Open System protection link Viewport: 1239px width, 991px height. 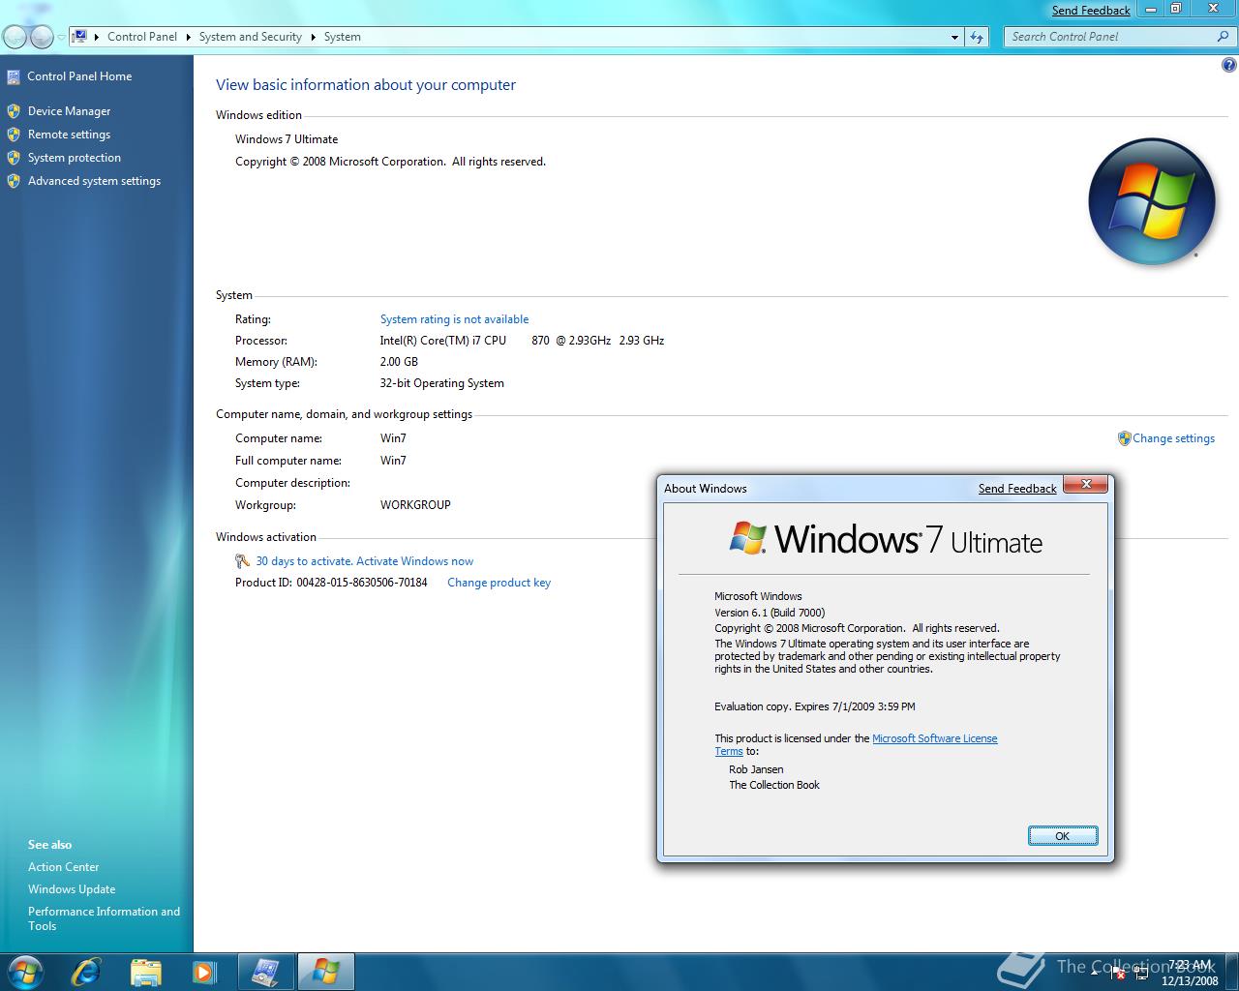tap(75, 158)
